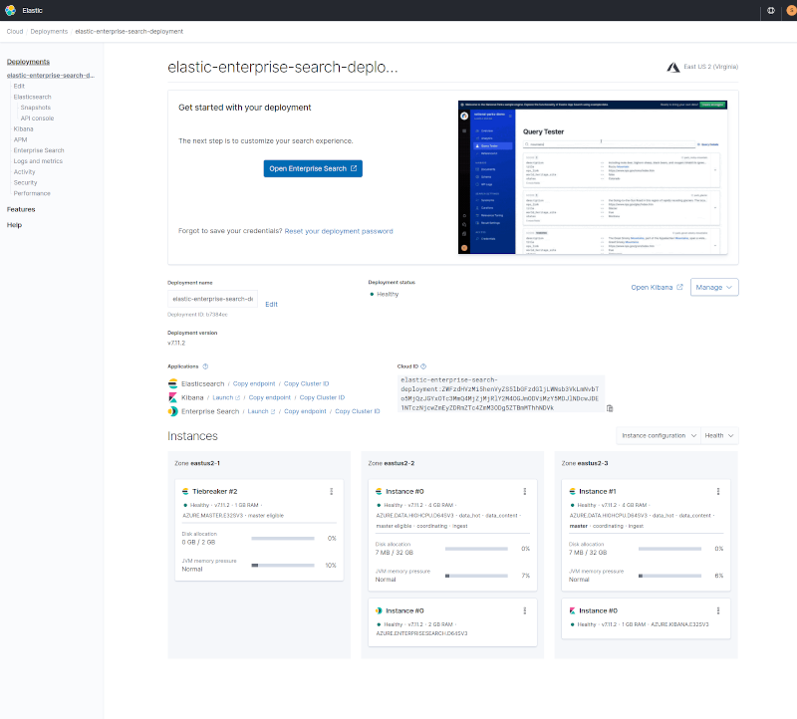Screen dimensions: 797x719
Task: Copy the Cloud ID using the clipboard icon
Action: coord(610,407)
